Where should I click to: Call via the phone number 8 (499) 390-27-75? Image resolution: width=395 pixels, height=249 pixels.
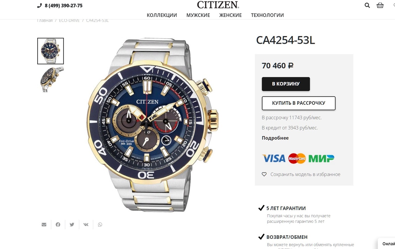pos(64,6)
